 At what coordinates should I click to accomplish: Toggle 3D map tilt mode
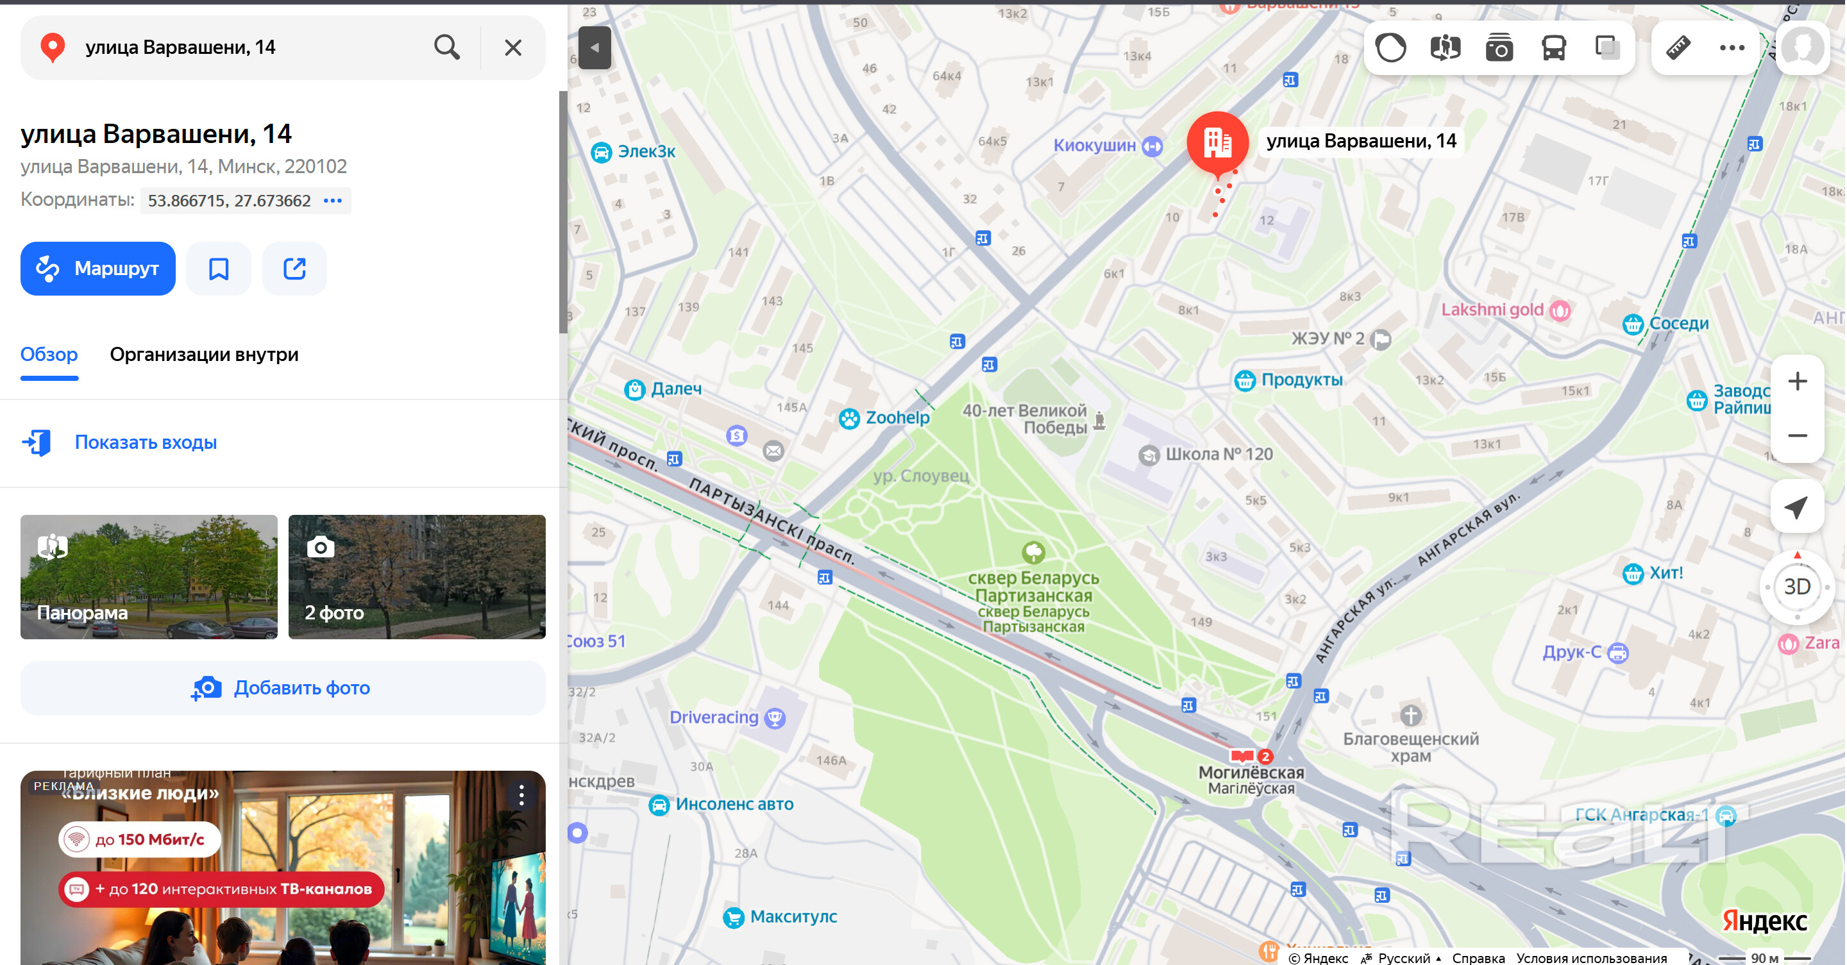coord(1797,587)
